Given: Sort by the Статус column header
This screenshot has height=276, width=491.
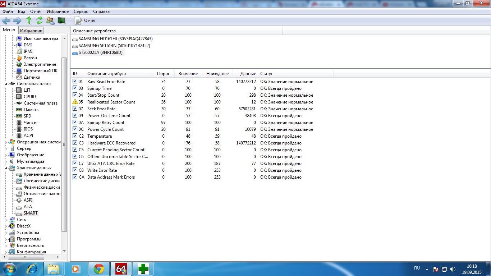Looking at the screenshot, I should tap(295, 74).
